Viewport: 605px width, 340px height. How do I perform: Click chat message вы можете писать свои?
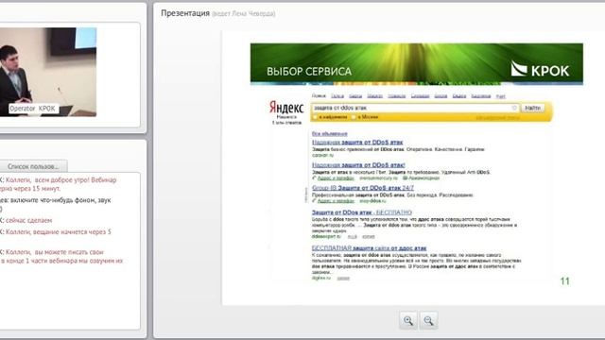(x=61, y=256)
